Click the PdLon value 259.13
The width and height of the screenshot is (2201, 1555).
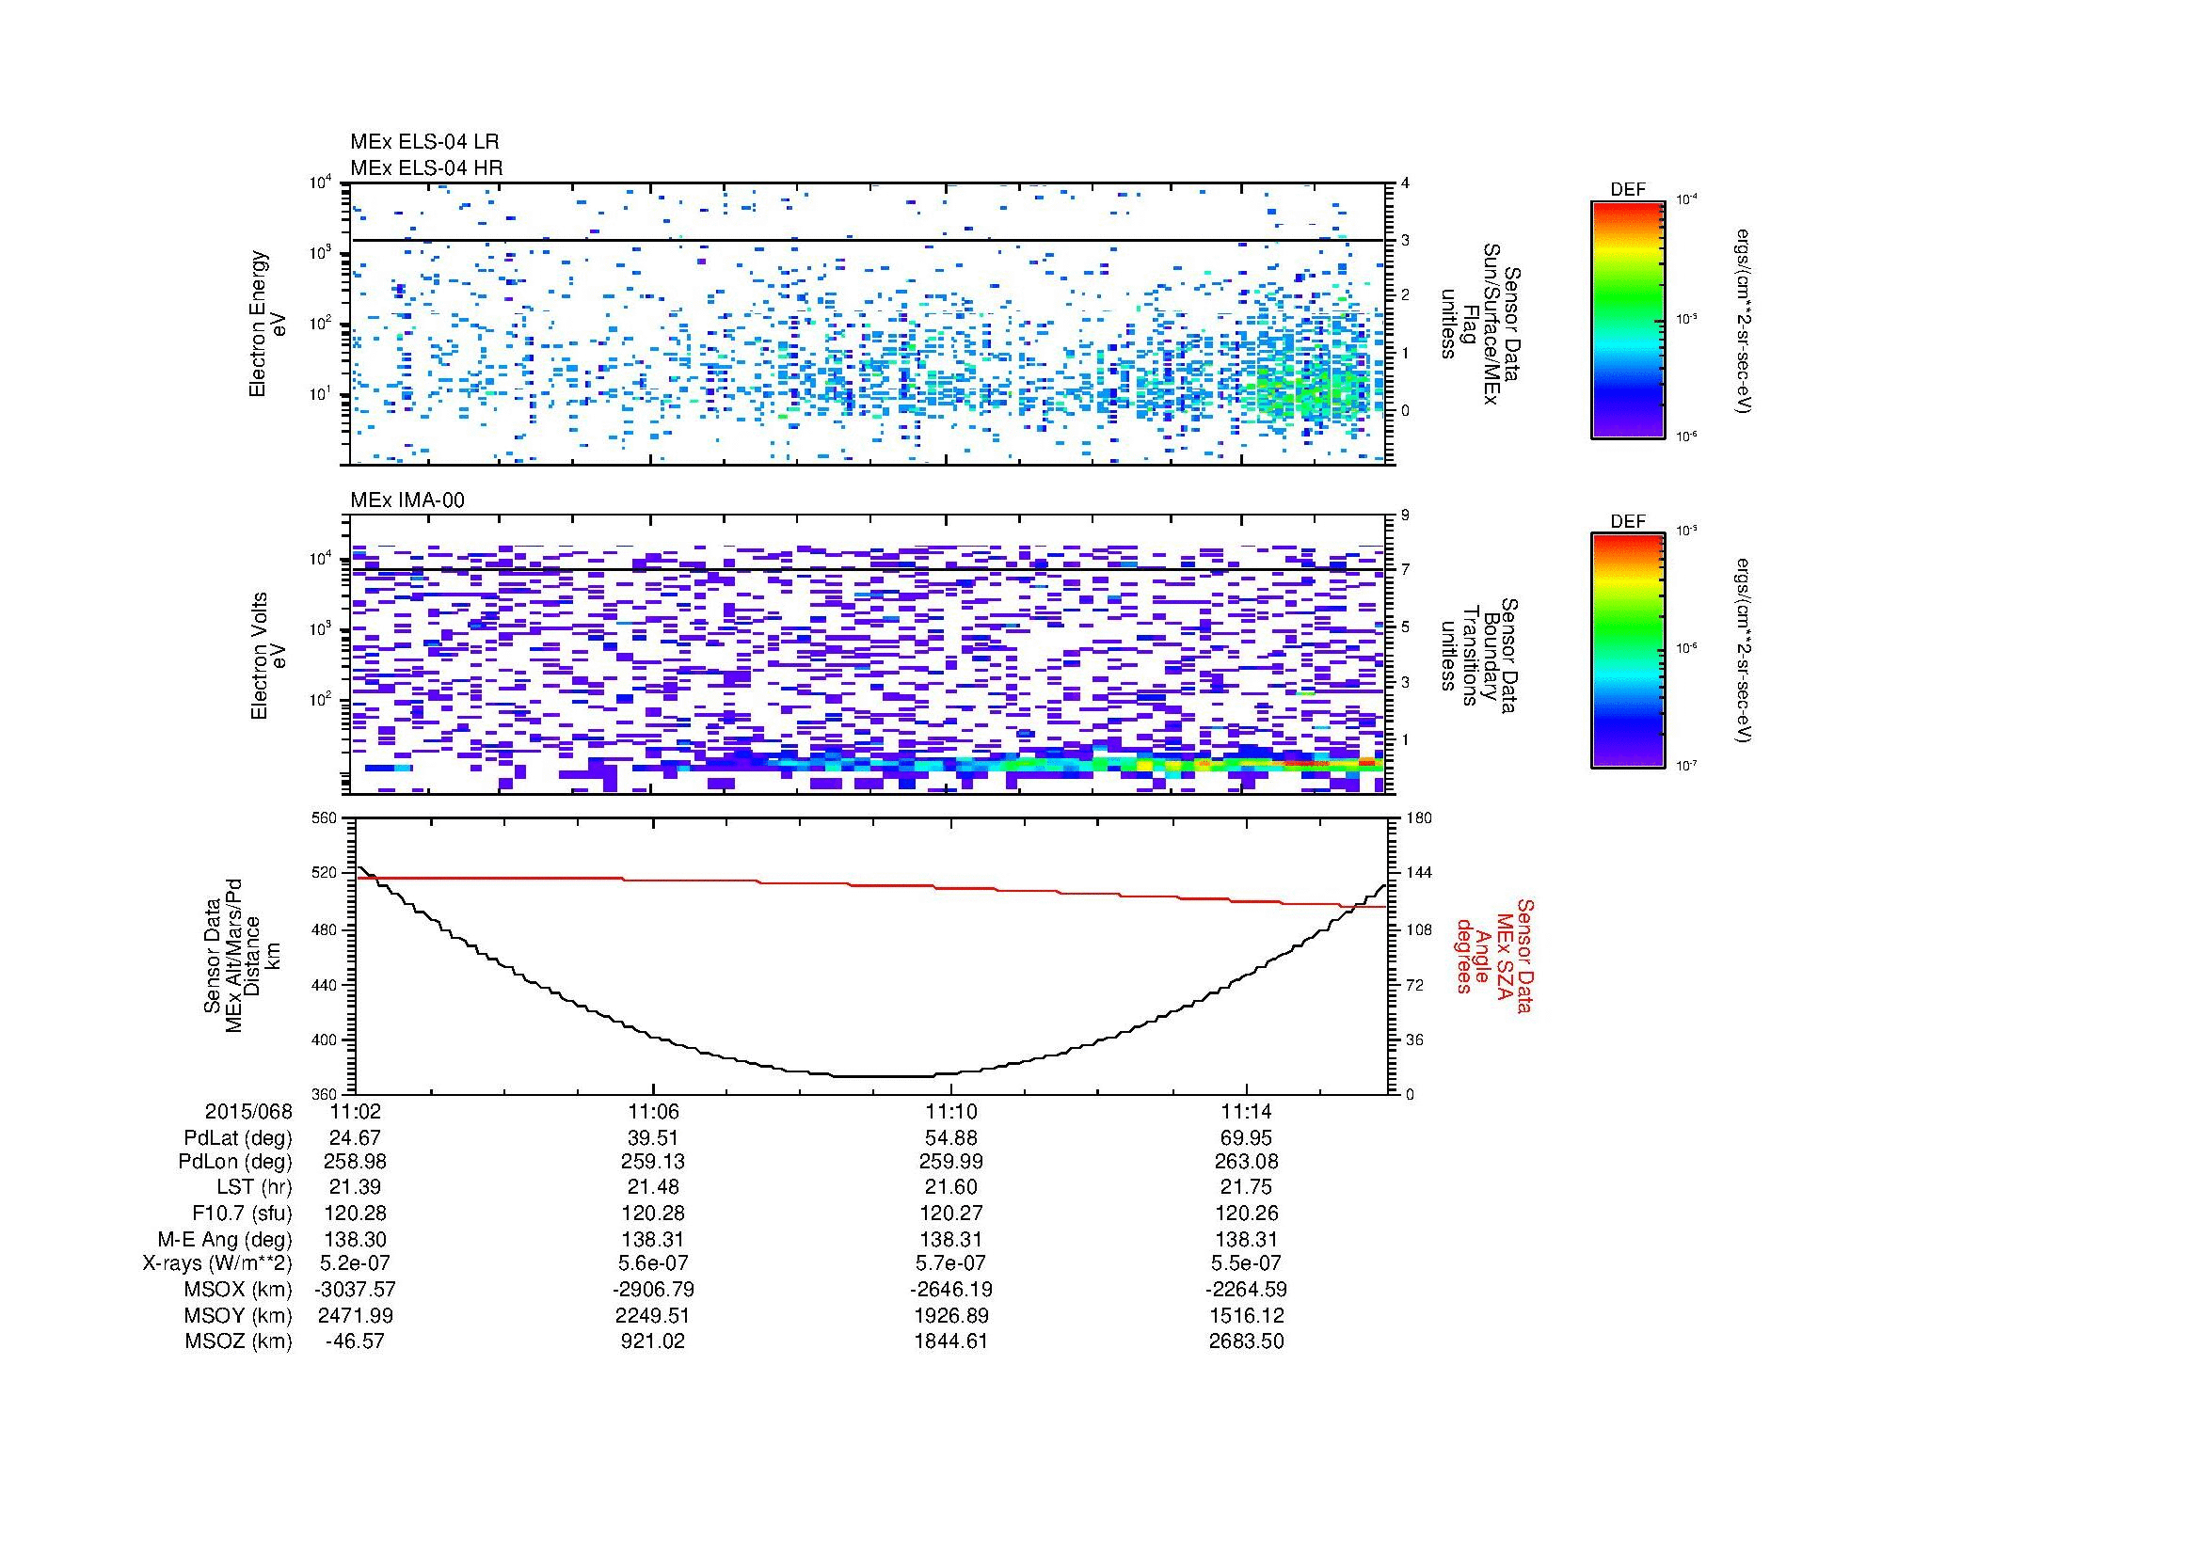[653, 1162]
